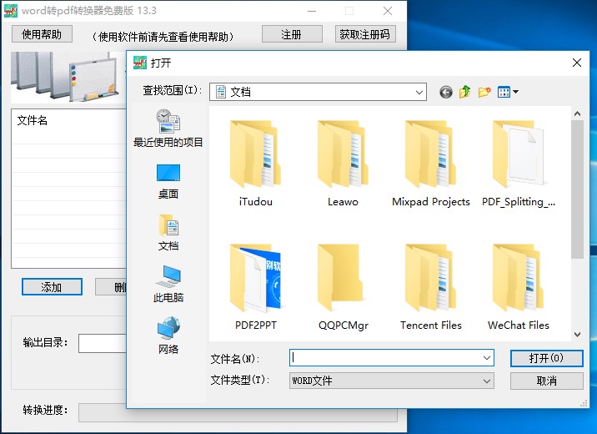Click the vertical scrollbar thumb in file list

pos(577,189)
